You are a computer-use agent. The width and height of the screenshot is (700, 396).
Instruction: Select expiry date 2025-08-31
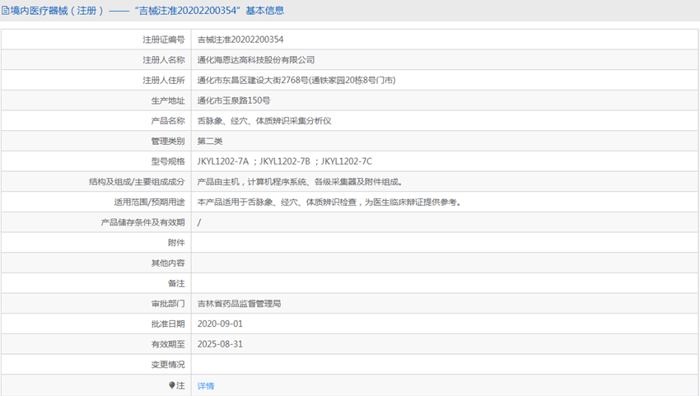point(220,344)
